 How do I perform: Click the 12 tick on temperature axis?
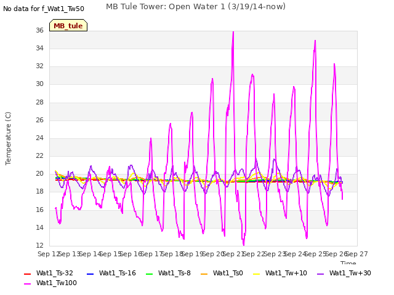tap(39, 245)
